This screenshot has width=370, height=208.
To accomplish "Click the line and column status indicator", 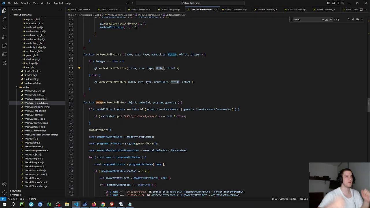I will [284, 199].
